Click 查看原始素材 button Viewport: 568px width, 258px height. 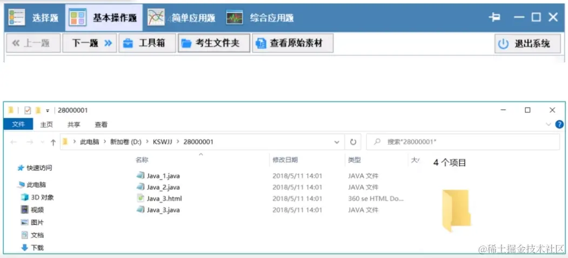[x=293, y=43]
